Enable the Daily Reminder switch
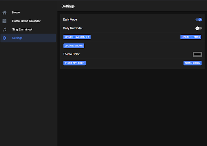This screenshot has height=146, width=207. (x=199, y=28)
